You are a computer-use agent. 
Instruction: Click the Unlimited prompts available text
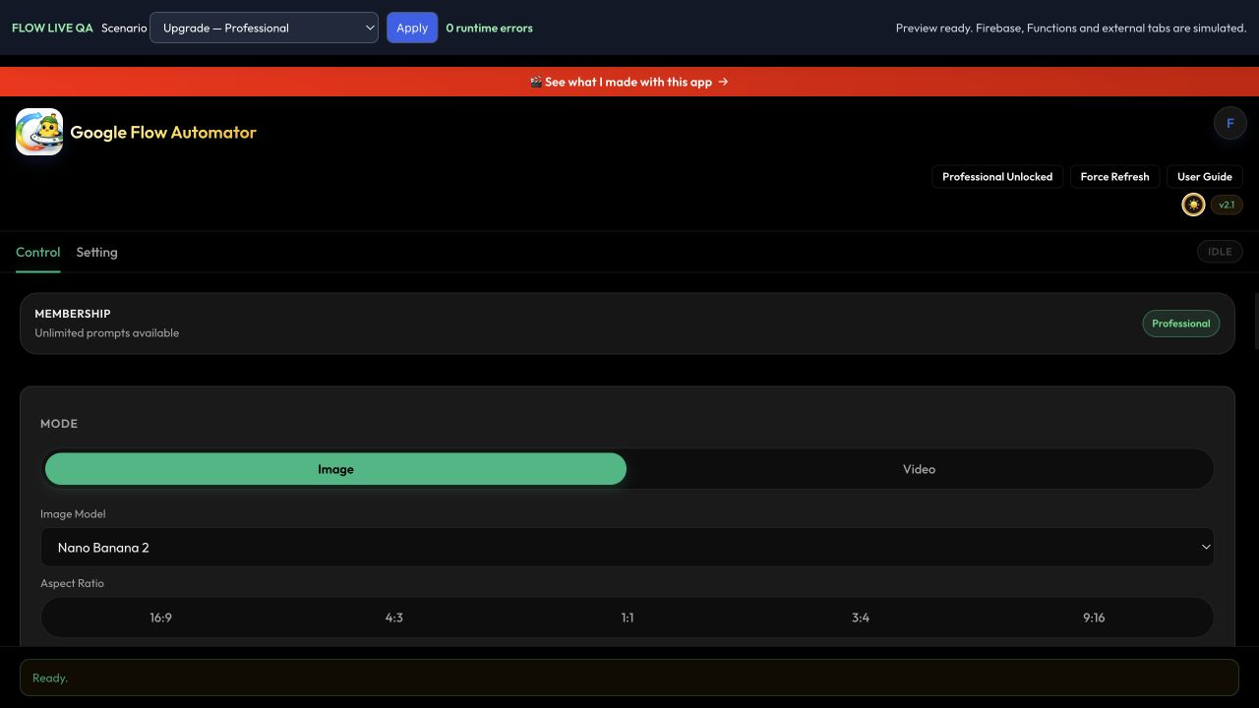click(x=107, y=333)
